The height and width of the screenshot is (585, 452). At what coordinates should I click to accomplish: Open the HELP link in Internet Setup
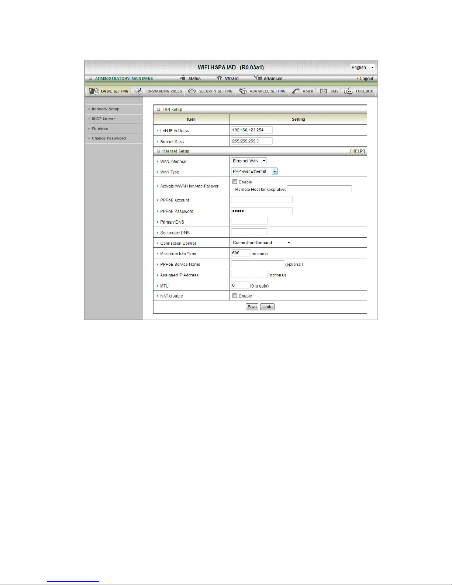(x=357, y=151)
